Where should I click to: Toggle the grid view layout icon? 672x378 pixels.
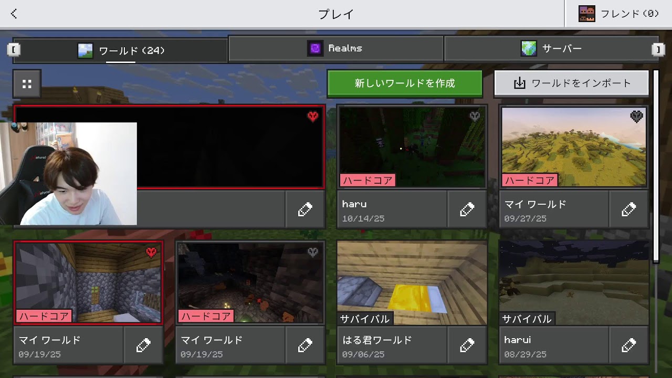click(27, 83)
